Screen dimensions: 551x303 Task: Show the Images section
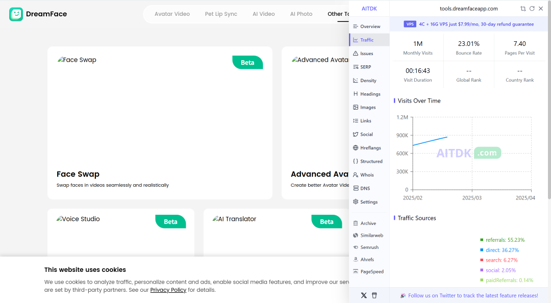click(x=369, y=107)
